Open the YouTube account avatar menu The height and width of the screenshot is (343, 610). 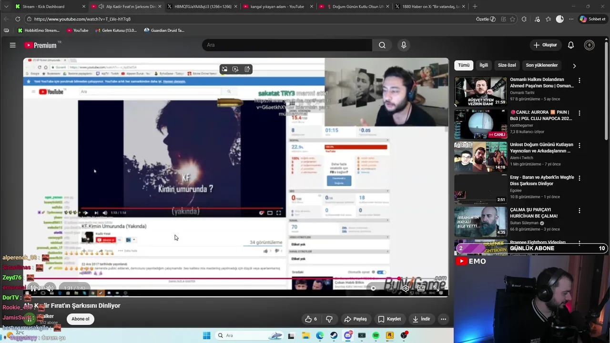tap(590, 45)
